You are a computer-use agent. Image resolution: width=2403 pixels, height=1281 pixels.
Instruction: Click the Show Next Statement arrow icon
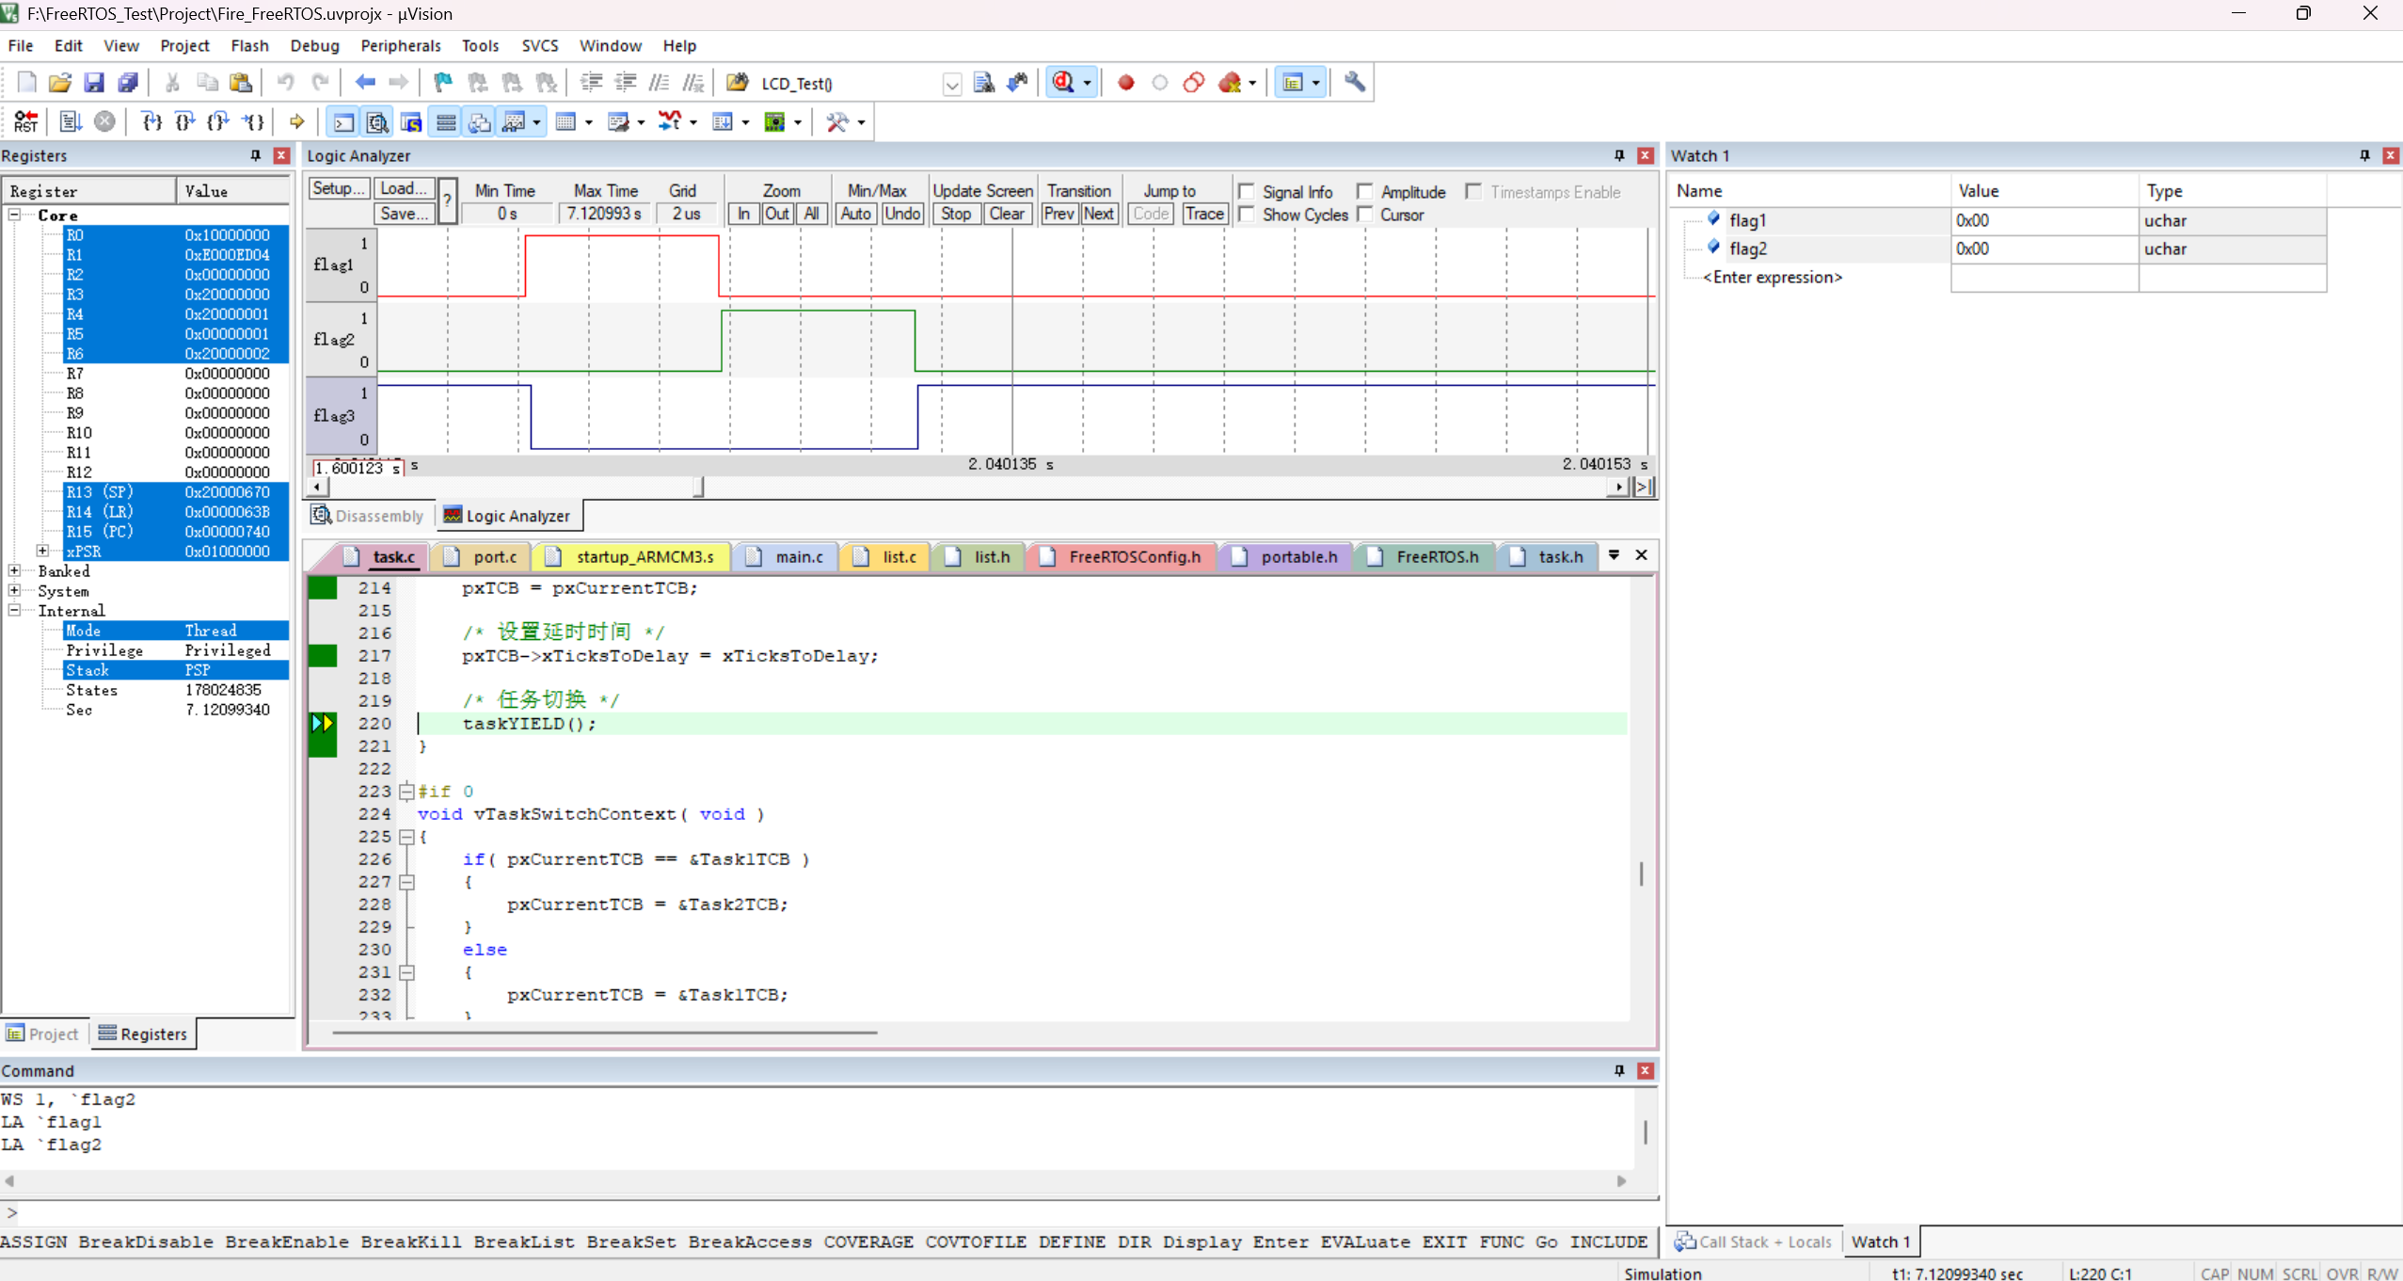pos(297,121)
